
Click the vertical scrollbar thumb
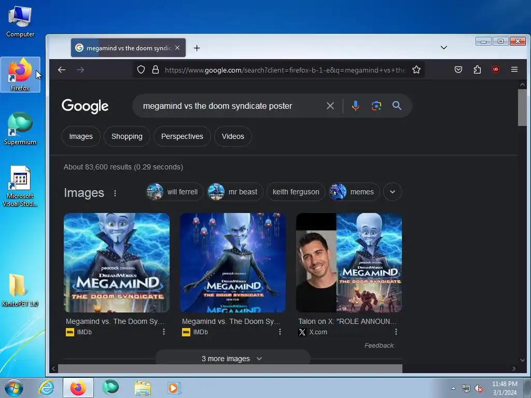[x=522, y=107]
